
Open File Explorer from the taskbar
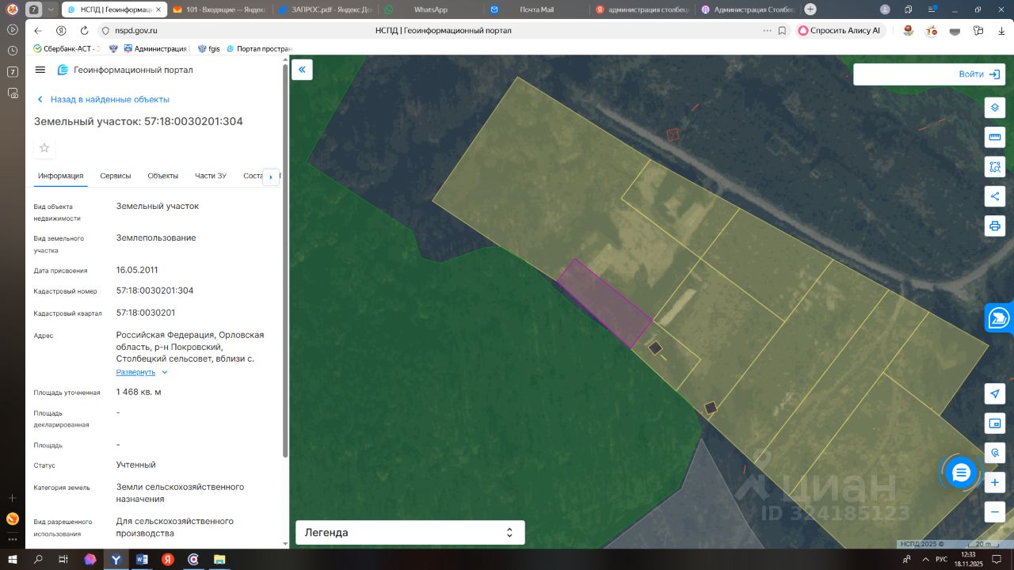click(219, 559)
